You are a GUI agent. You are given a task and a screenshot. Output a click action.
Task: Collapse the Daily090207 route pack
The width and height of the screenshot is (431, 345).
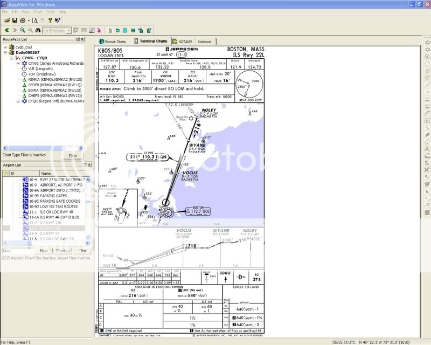coord(5,52)
